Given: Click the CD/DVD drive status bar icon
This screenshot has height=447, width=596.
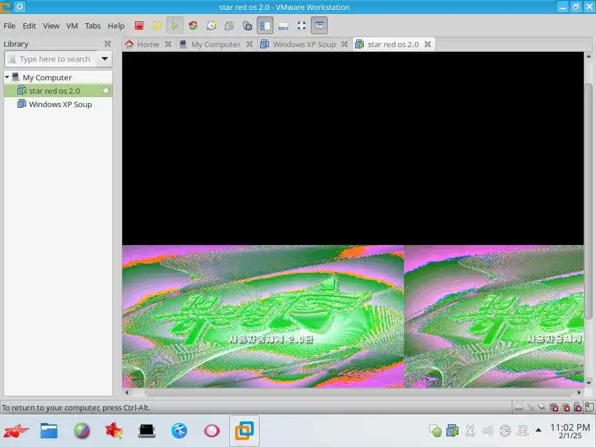Looking at the screenshot, I should click(x=530, y=407).
